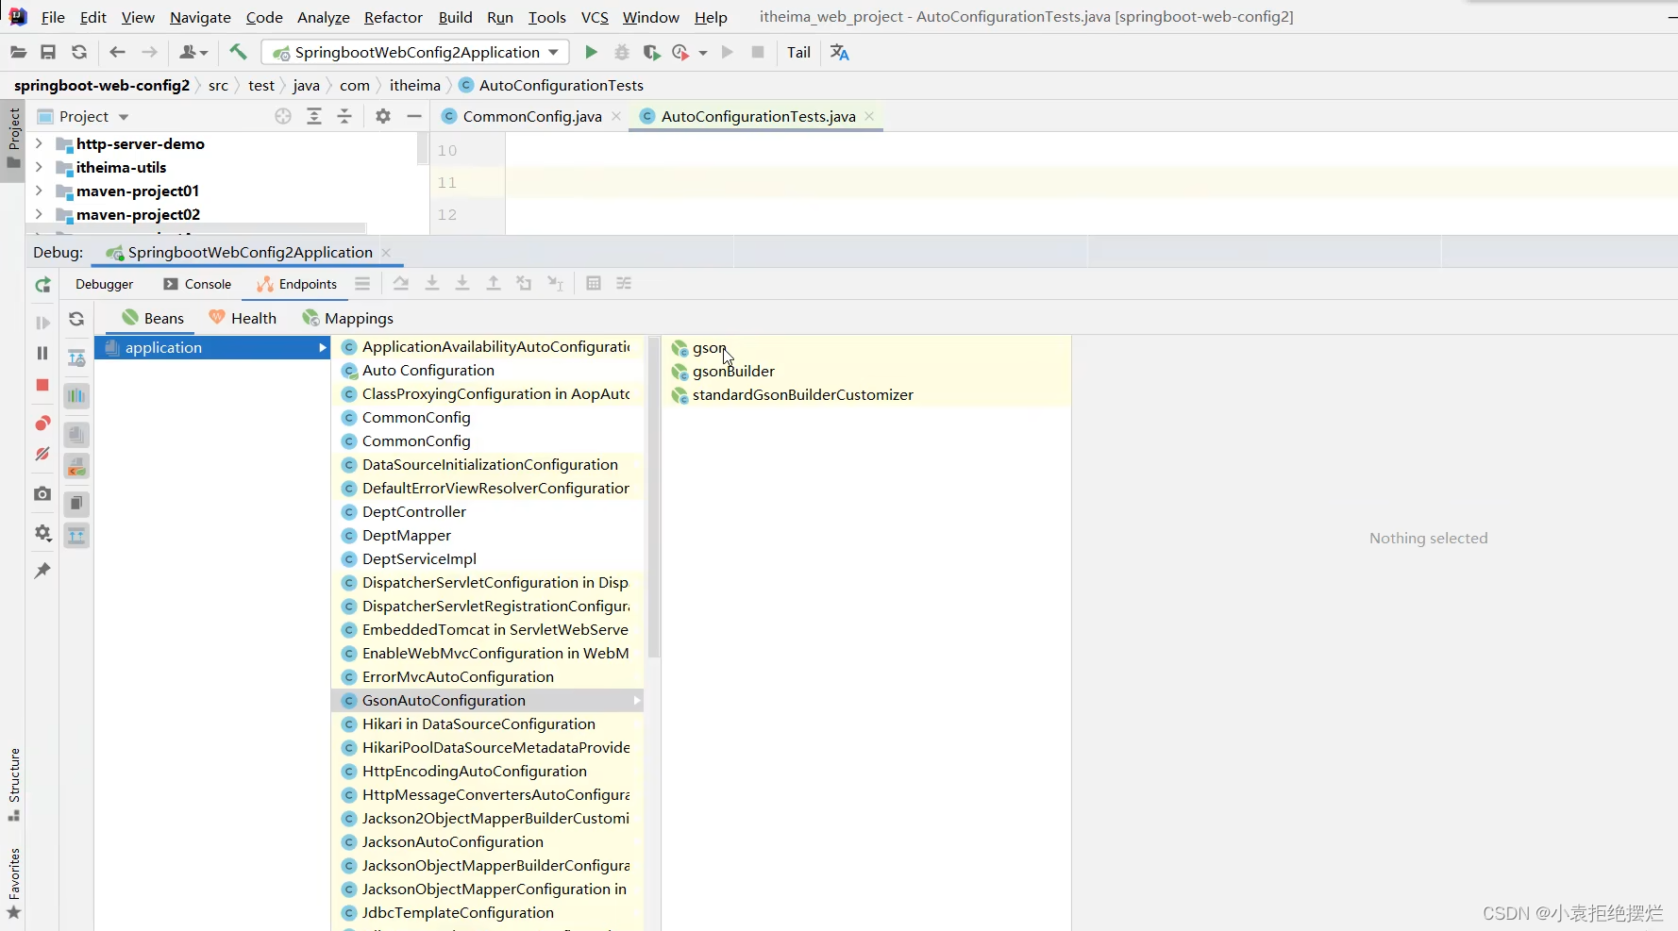The height and width of the screenshot is (931, 1678).
Task: Select the GsonAutoConfiguration bean class
Action: (488, 701)
